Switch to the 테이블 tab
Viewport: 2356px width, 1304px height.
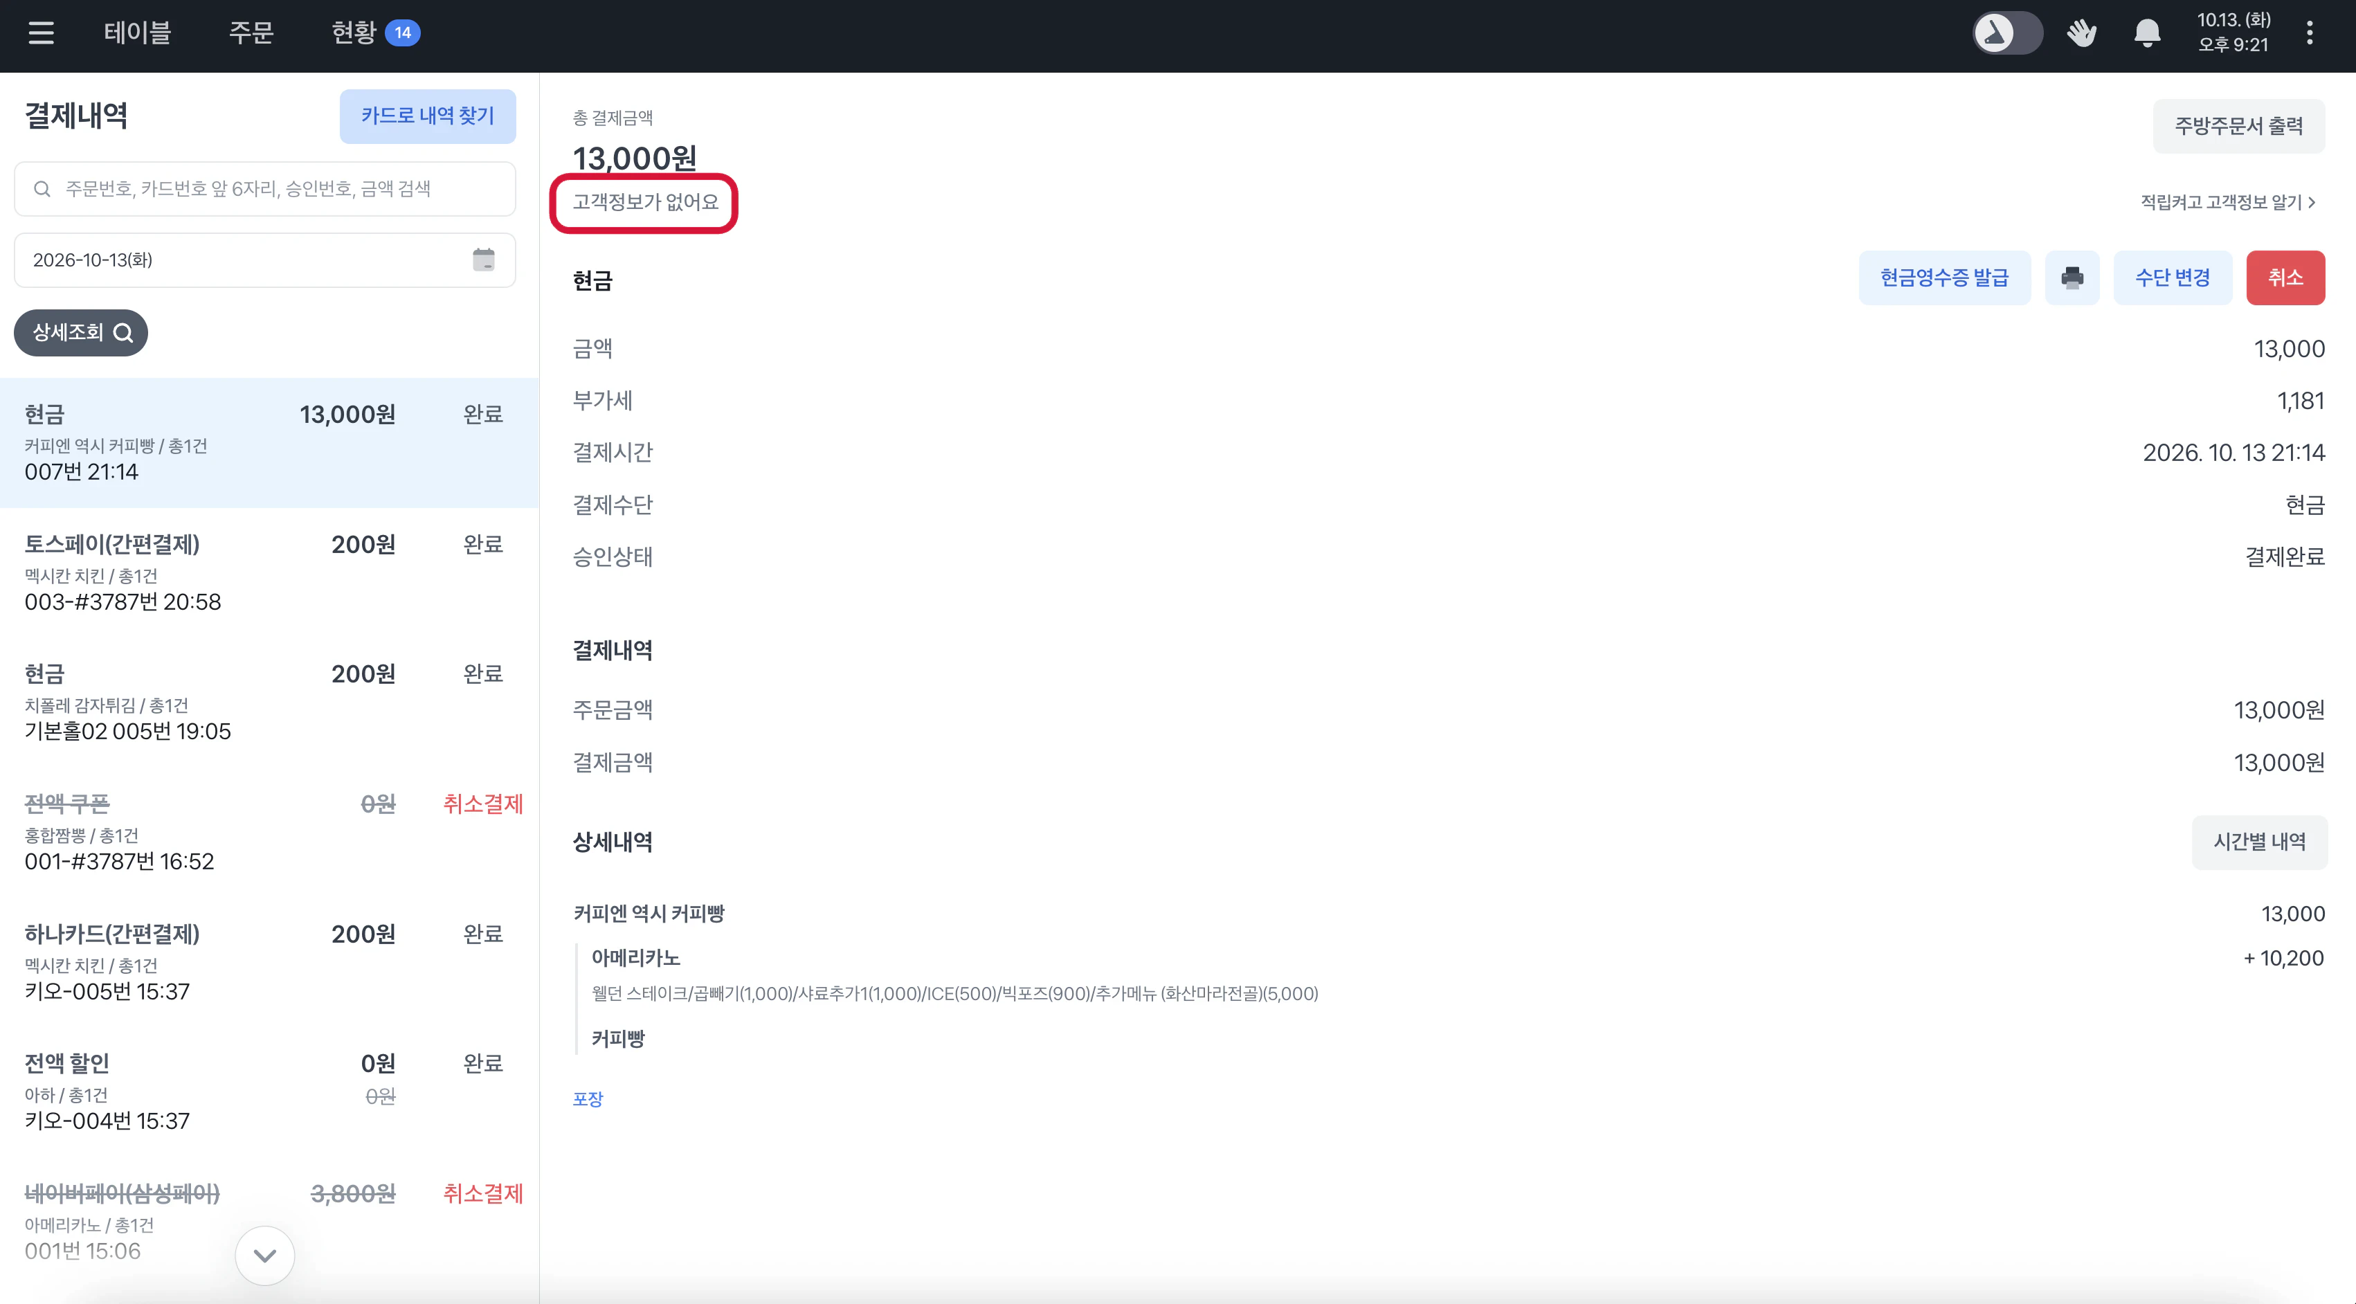[138, 33]
